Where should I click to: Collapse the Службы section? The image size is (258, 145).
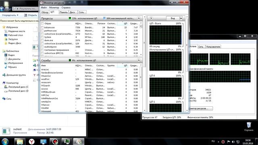[x=139, y=60]
